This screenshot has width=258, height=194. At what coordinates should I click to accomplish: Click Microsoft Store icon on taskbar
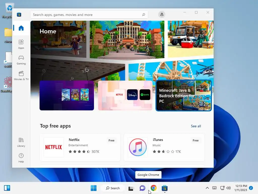tap(165, 188)
